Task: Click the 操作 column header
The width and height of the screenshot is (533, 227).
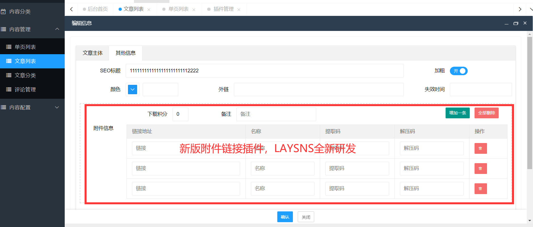Action: pyautogui.click(x=488, y=131)
